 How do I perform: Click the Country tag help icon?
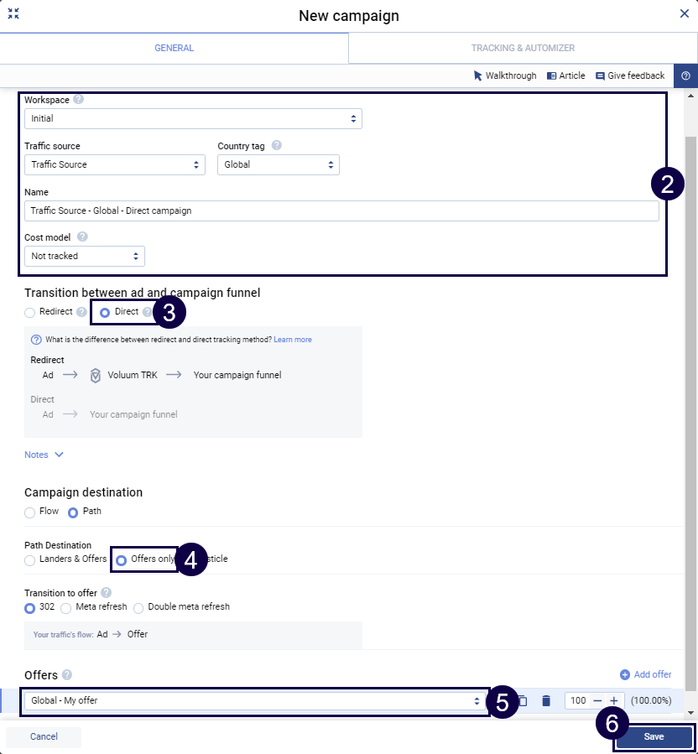coord(277,145)
